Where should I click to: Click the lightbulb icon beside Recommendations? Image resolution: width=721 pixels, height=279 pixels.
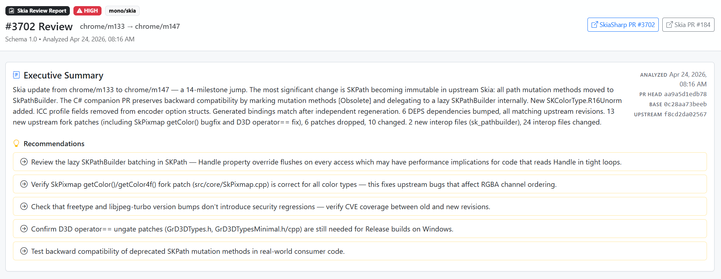[x=16, y=143]
